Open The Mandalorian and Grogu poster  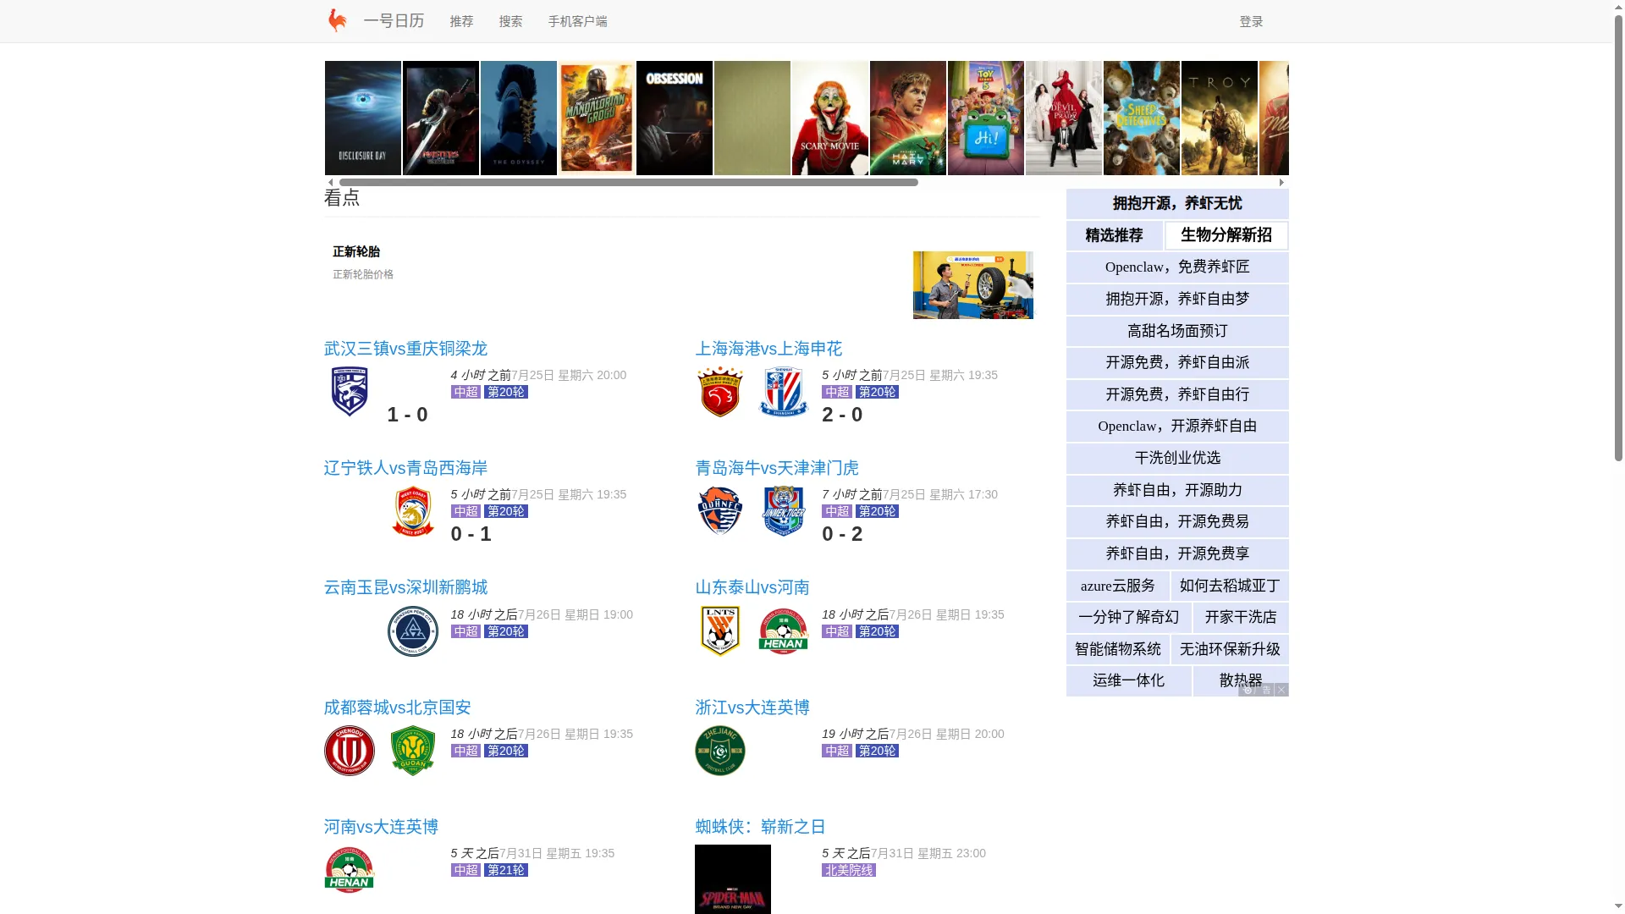click(x=597, y=118)
